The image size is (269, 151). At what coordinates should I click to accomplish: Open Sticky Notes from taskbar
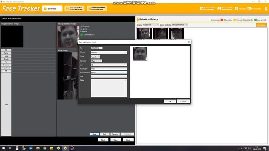[51, 148]
